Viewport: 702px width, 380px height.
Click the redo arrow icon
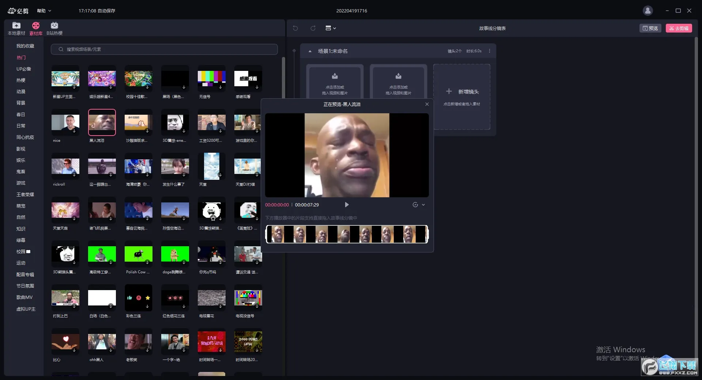coord(313,28)
